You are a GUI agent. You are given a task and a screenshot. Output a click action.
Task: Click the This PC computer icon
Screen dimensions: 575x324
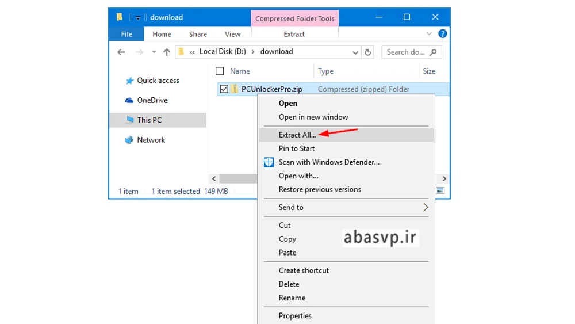pos(129,120)
